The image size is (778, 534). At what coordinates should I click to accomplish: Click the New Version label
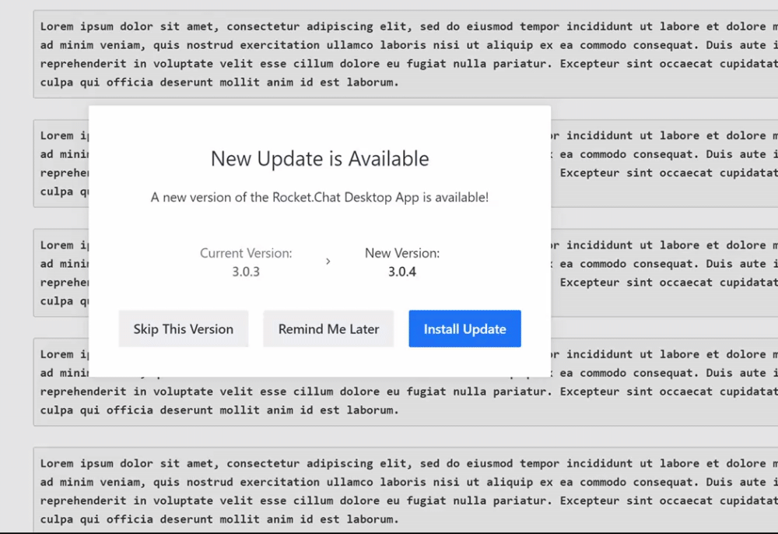click(x=402, y=253)
